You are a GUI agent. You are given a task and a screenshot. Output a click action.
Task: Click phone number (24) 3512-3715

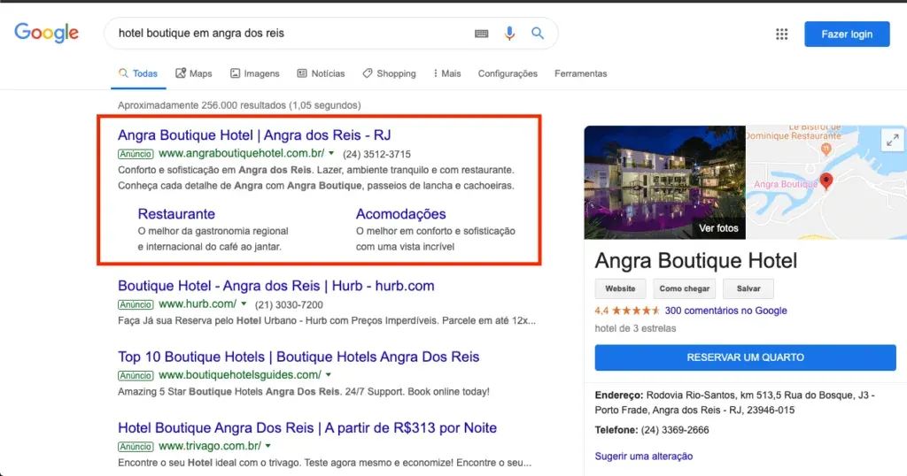pos(376,154)
